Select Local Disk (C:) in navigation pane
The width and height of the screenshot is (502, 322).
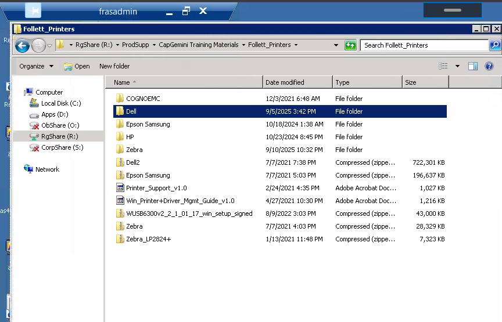(x=61, y=103)
